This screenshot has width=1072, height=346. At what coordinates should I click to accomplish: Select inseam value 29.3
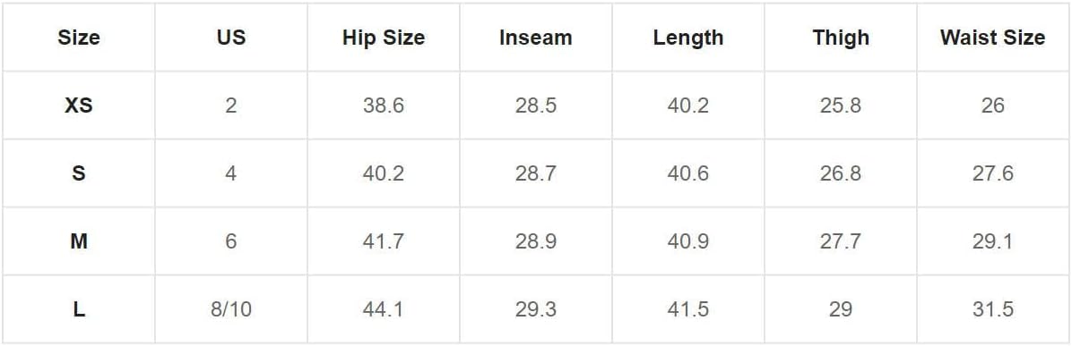(x=535, y=310)
